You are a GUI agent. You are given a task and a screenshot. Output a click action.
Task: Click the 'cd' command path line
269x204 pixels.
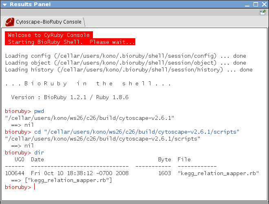tap(136, 132)
